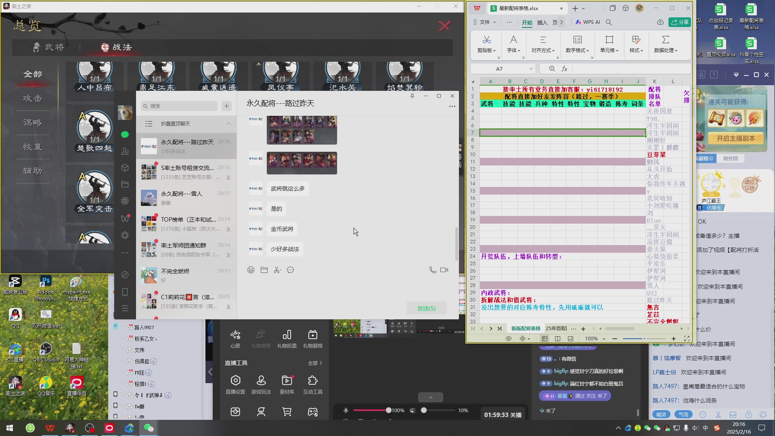Open chat info three-dots menu
This screenshot has height=436, width=775.
pos(452,106)
